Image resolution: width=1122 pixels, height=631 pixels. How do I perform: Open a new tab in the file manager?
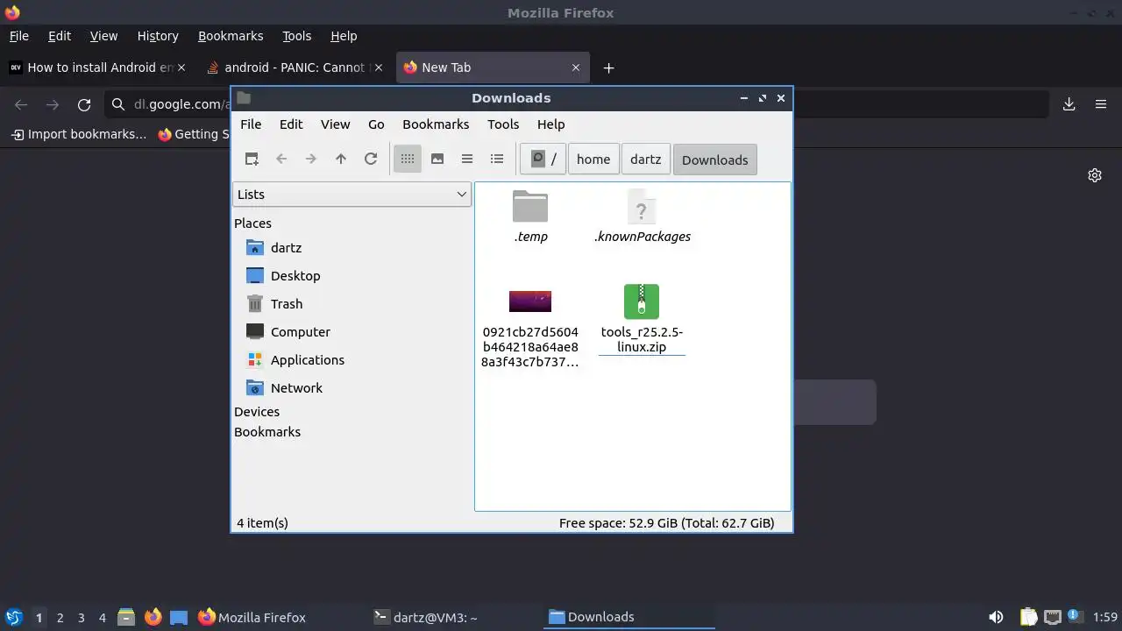coord(252,159)
